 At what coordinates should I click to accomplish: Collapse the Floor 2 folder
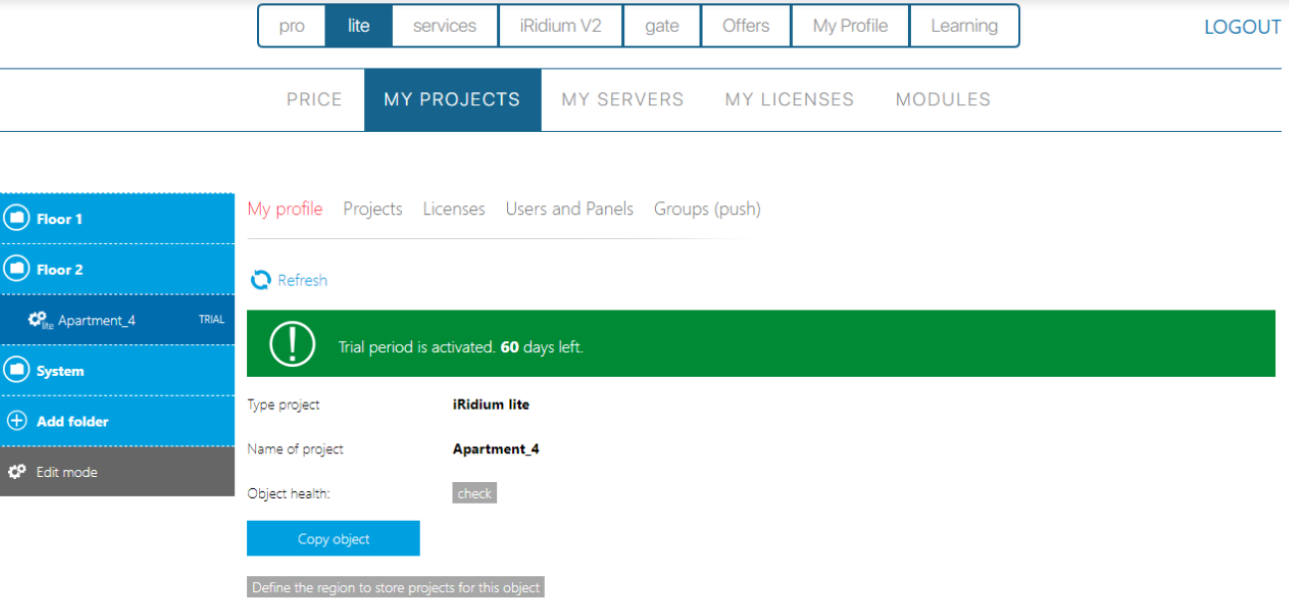[60, 270]
